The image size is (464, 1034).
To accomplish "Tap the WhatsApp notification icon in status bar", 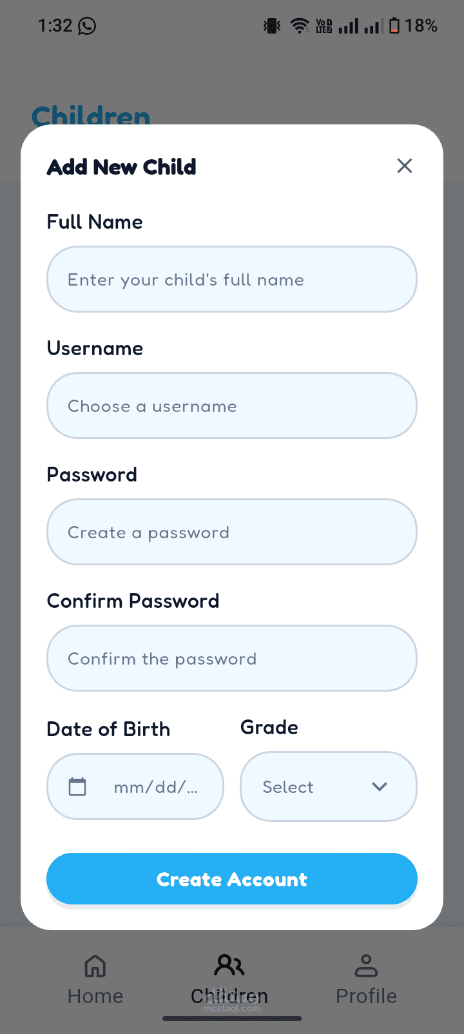I will tap(86, 26).
